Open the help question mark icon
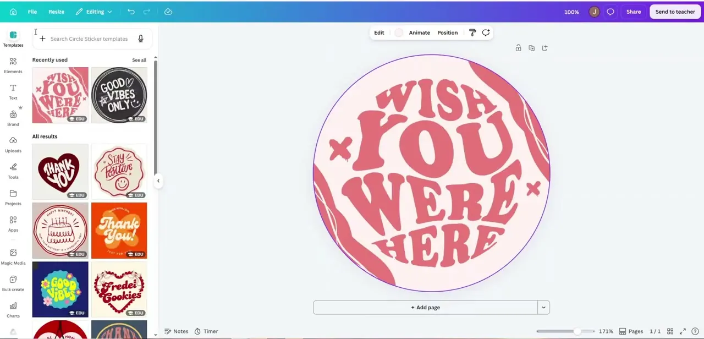704x339 pixels. [695, 331]
